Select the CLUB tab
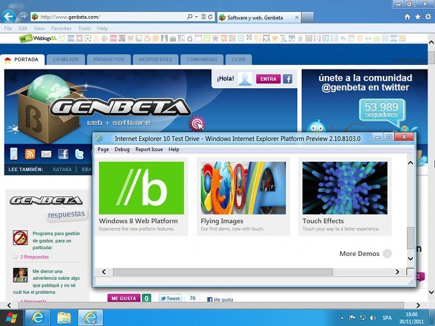The width and height of the screenshot is (435, 326). [238, 59]
